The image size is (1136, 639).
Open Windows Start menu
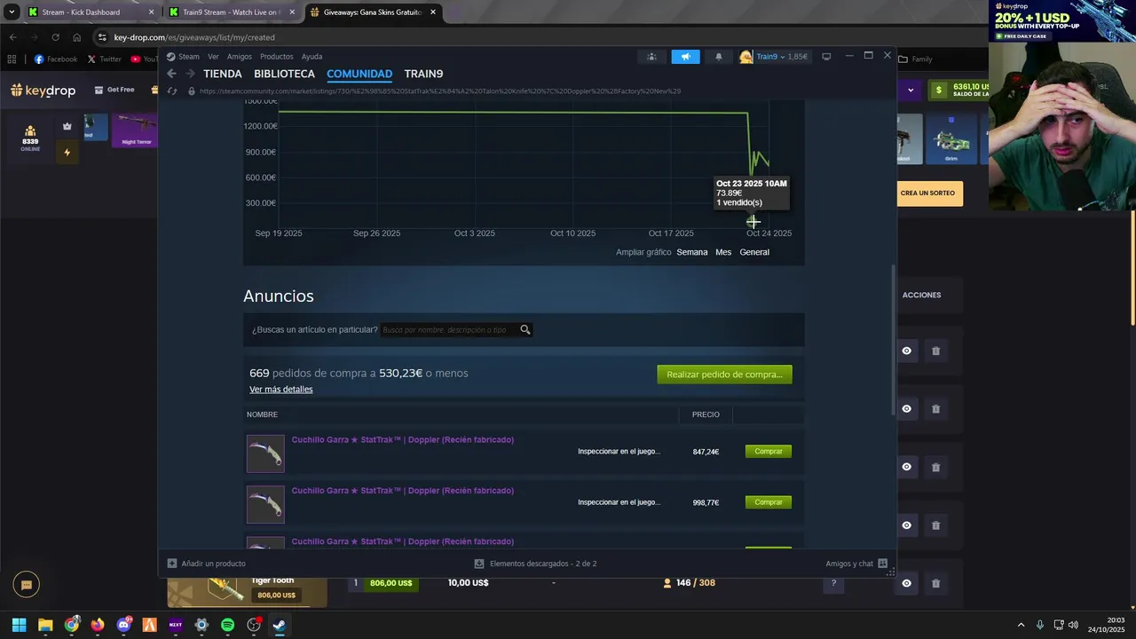(x=20, y=625)
